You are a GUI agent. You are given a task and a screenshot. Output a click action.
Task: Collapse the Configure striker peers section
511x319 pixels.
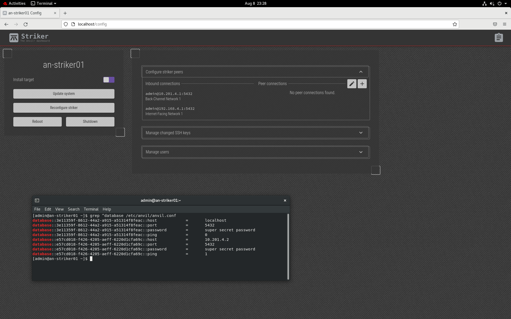(361, 72)
